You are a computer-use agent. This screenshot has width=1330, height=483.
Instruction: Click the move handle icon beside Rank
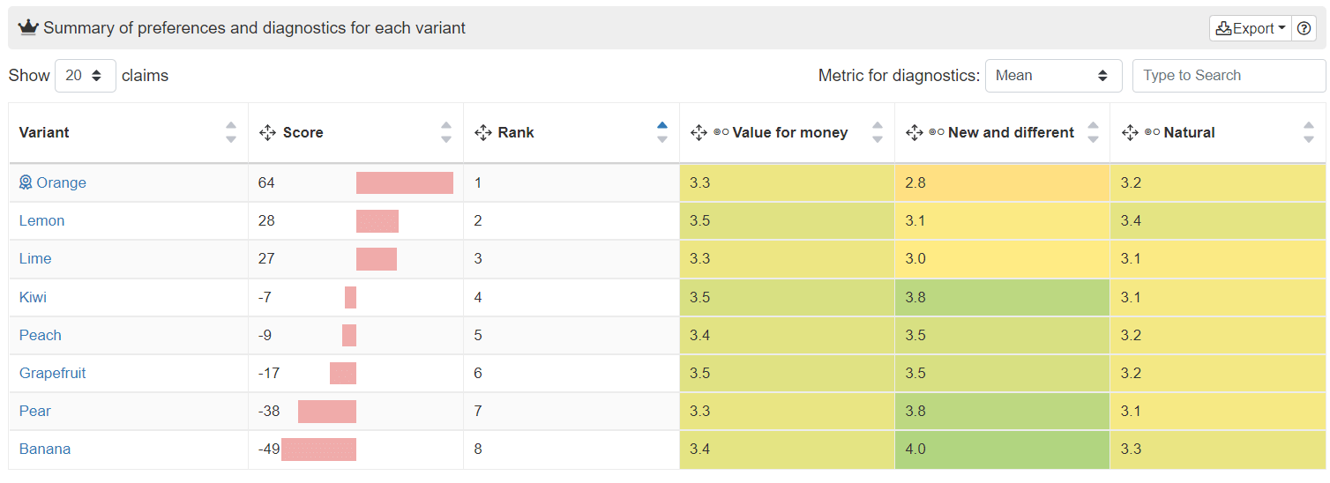pos(482,132)
